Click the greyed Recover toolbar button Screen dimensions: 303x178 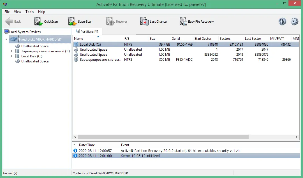point(117,22)
